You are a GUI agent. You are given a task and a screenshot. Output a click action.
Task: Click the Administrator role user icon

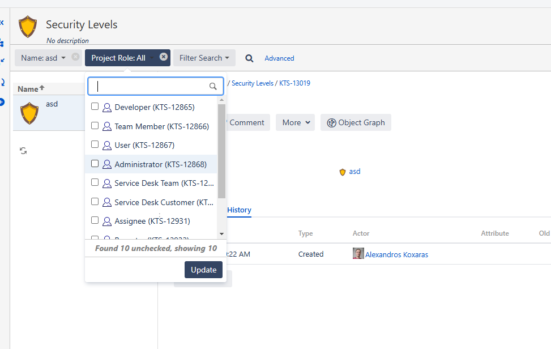[x=107, y=164]
